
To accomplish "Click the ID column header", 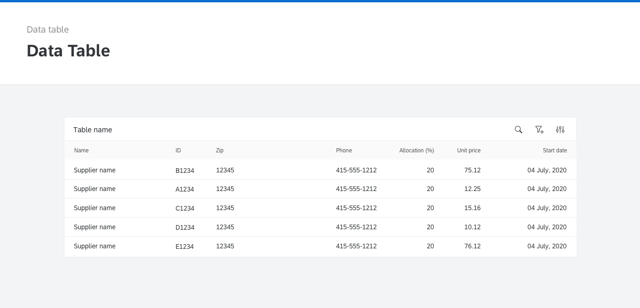I will (x=178, y=150).
